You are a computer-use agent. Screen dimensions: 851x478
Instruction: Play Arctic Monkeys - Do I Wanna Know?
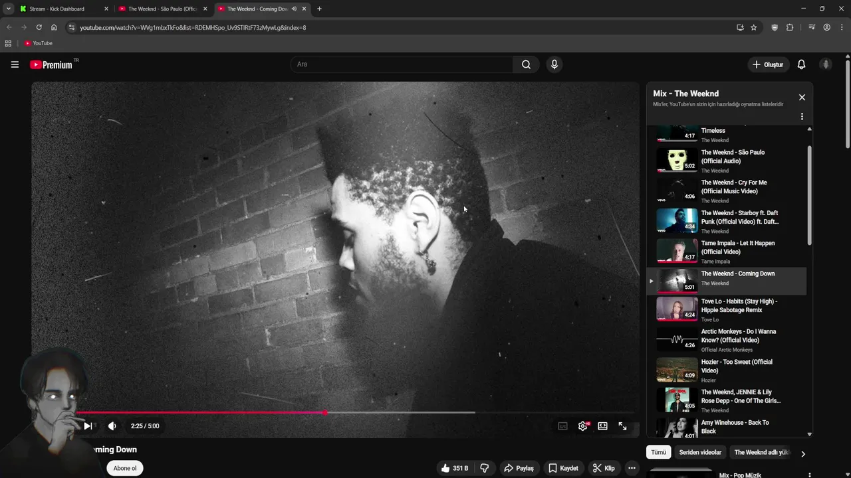point(726,340)
